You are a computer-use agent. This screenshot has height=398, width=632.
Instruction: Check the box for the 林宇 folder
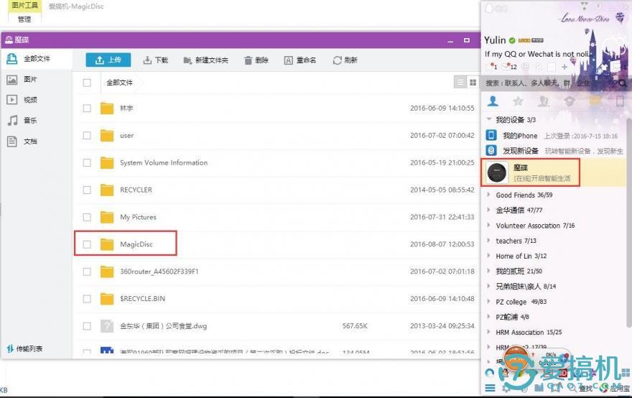87,108
